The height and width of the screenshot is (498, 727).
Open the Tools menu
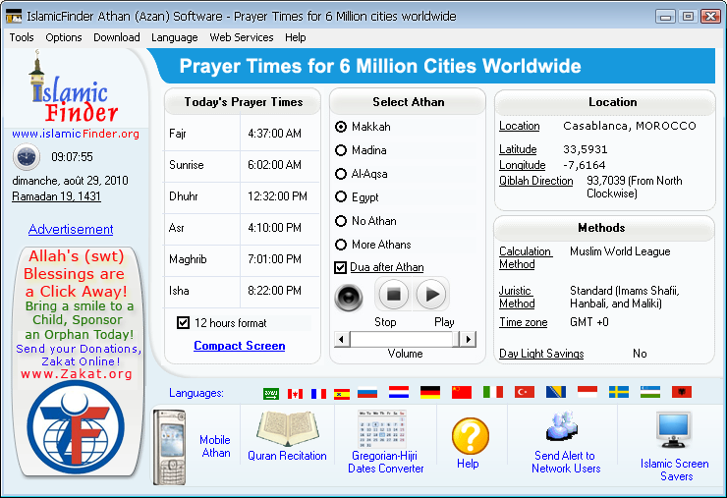22,37
